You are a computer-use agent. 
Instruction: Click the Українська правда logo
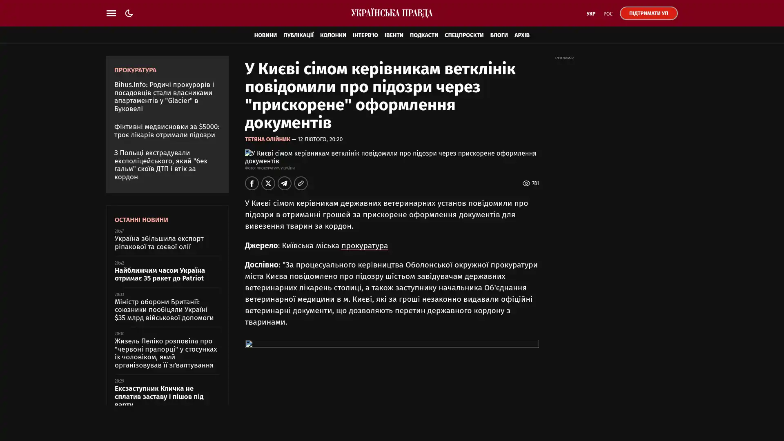point(392,13)
